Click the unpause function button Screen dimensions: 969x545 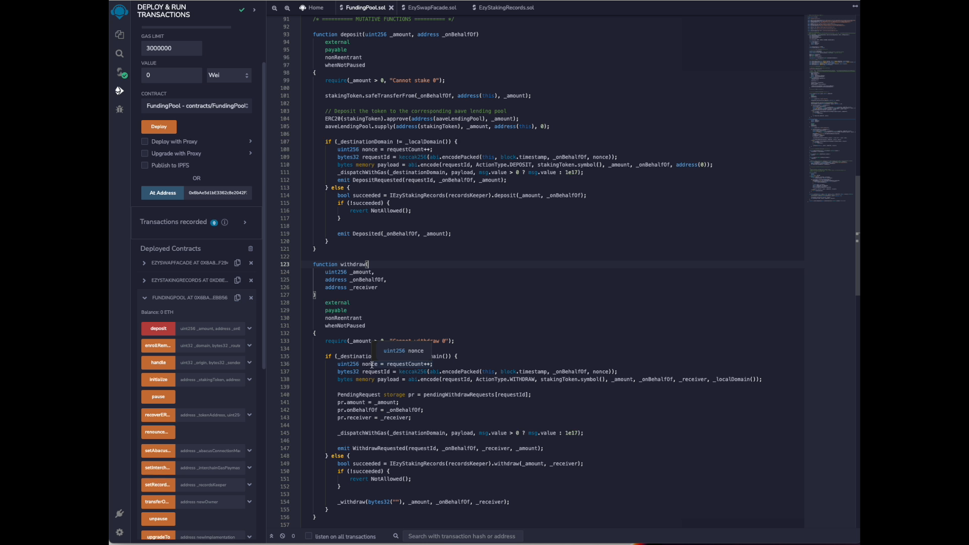[x=158, y=519]
